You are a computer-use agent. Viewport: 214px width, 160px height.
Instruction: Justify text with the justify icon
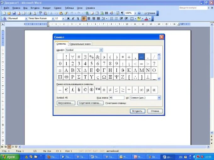tap(99, 19)
